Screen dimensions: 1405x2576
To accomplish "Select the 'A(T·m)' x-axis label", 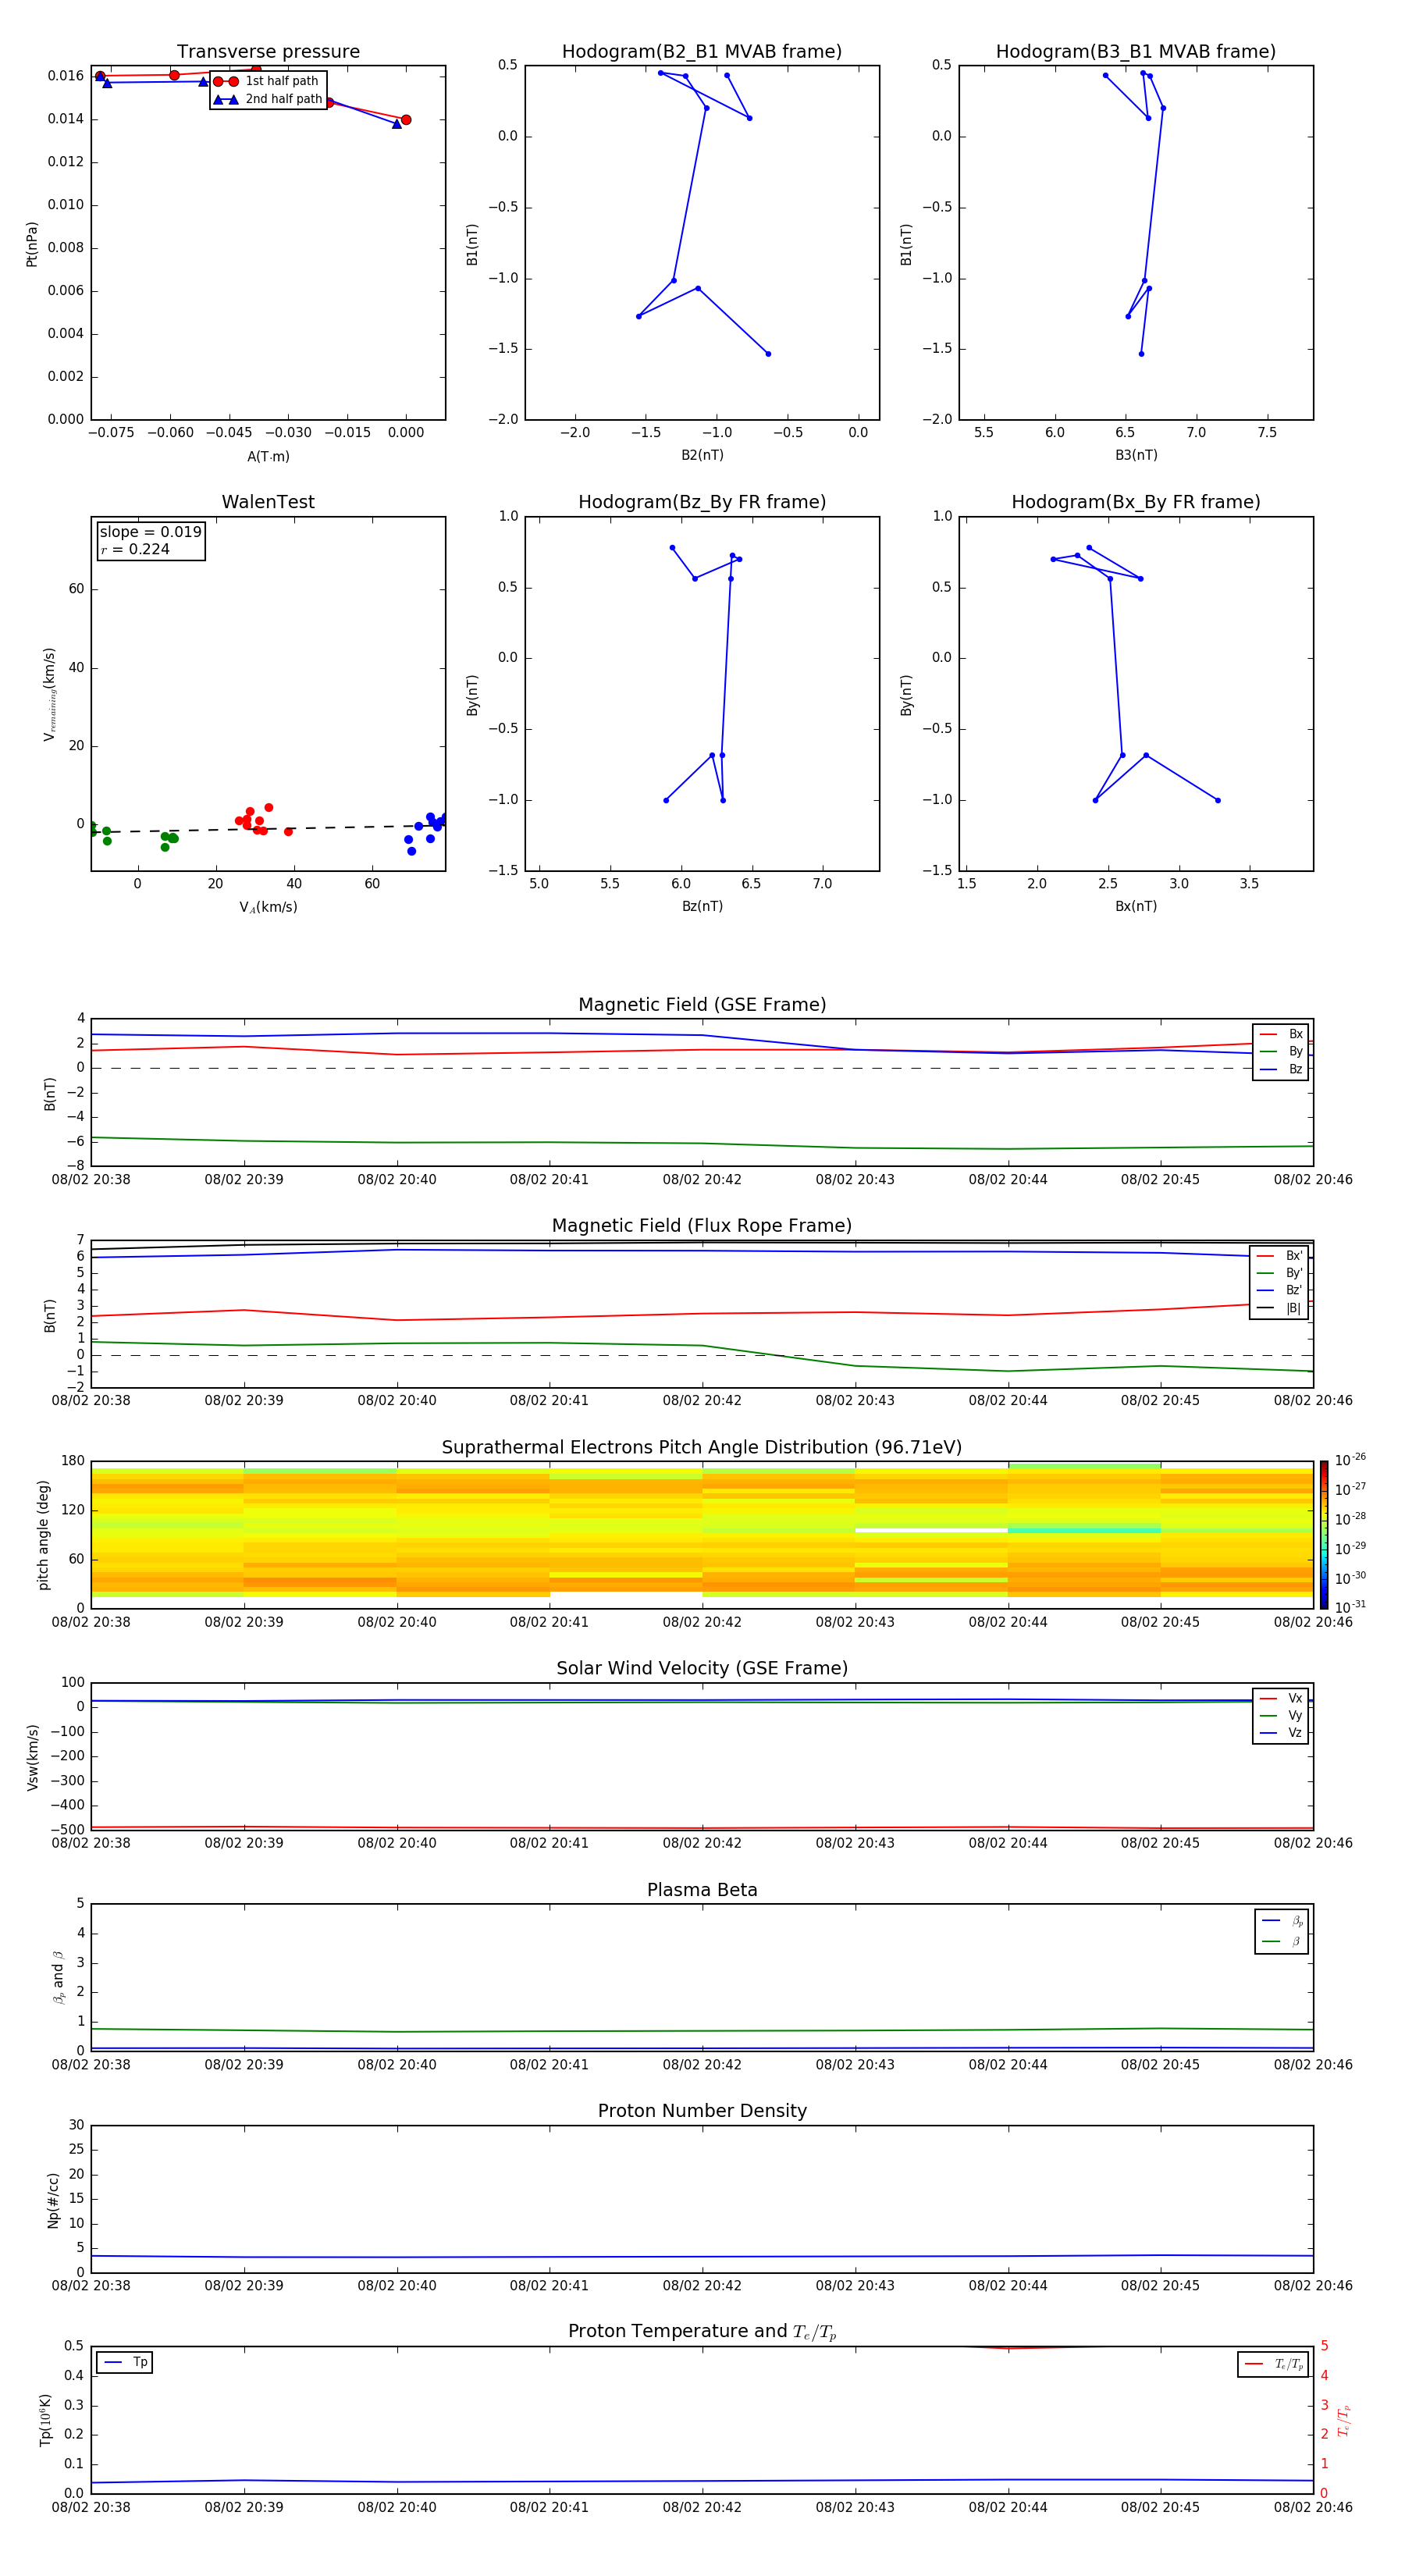I will pyautogui.click(x=268, y=456).
